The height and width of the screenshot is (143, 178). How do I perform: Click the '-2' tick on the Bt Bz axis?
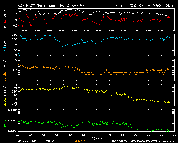[x=15, y=25]
